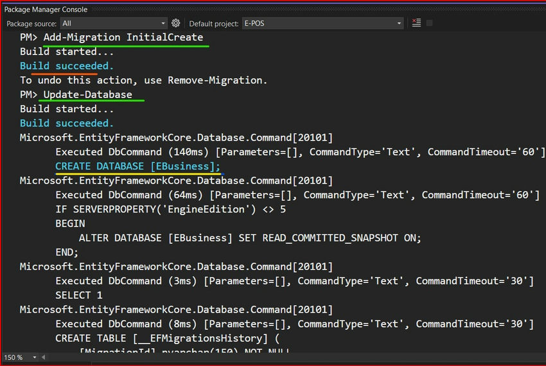Image resolution: width=546 pixels, height=366 pixels.
Task: Click the Executed DbCommand (140ms) line
Action: [x=300, y=152]
